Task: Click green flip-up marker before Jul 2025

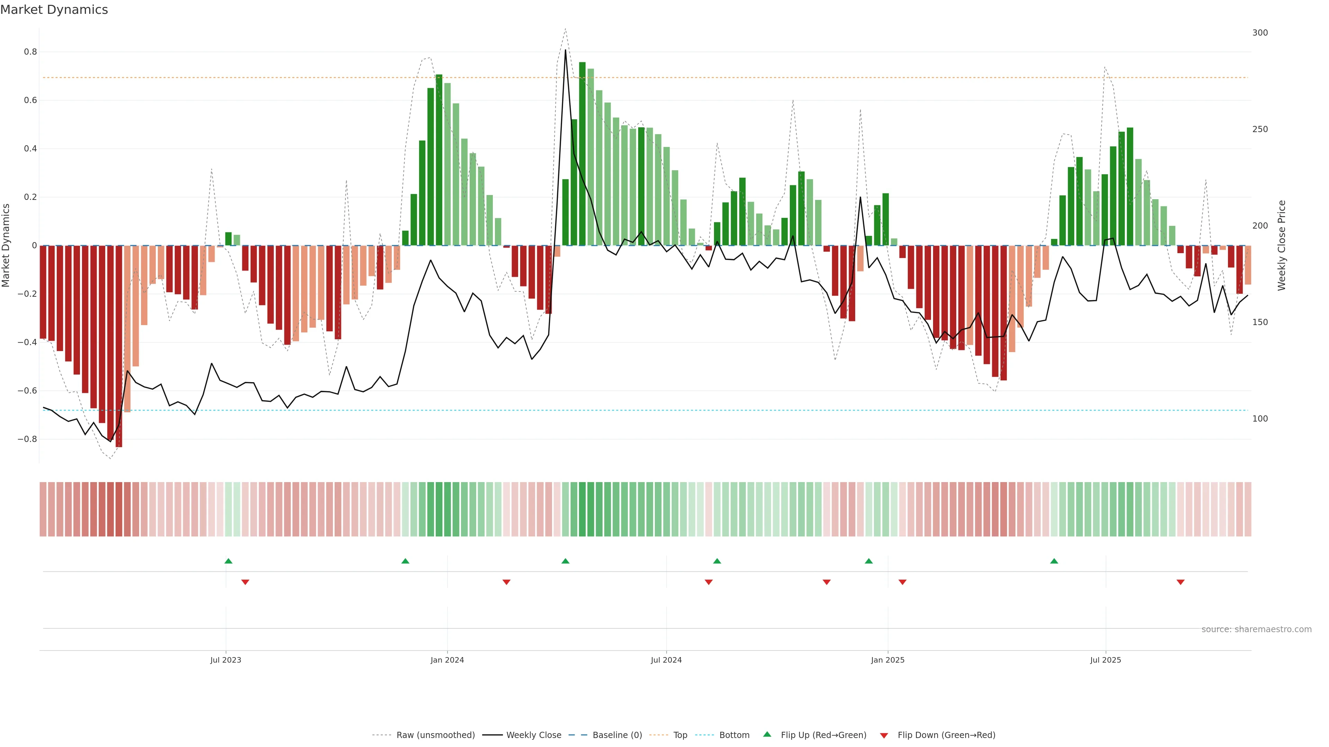Action: [1054, 561]
